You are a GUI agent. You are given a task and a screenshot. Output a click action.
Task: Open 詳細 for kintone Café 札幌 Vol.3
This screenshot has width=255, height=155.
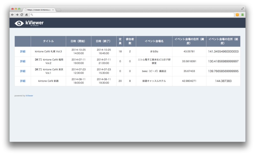[x=23, y=51]
